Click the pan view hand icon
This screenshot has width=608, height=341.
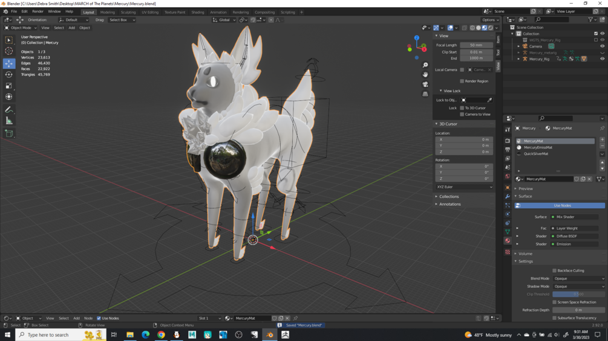[x=425, y=75]
